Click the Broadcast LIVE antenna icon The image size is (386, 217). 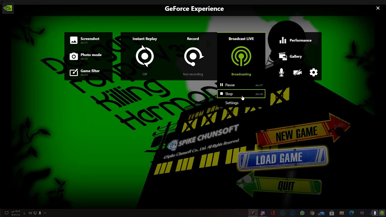click(x=241, y=56)
